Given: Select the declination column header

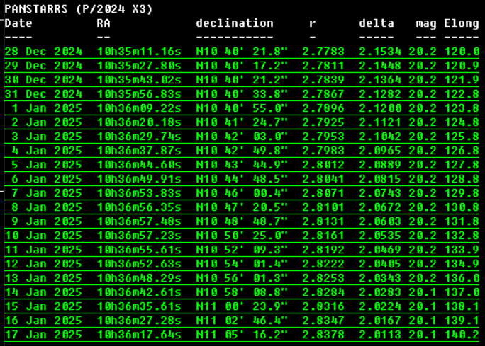Looking at the screenshot, I should 235,23.
